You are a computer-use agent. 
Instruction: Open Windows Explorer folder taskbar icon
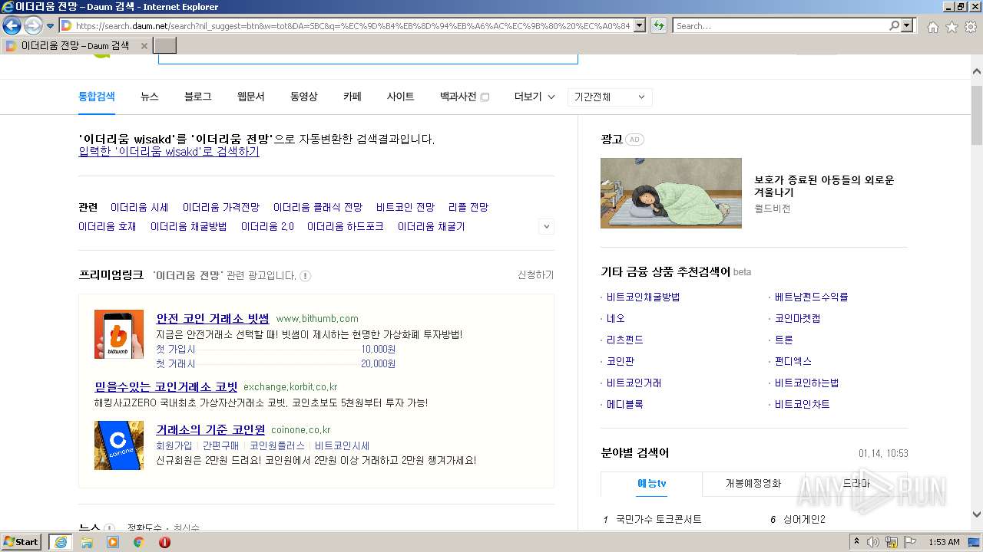(x=87, y=542)
